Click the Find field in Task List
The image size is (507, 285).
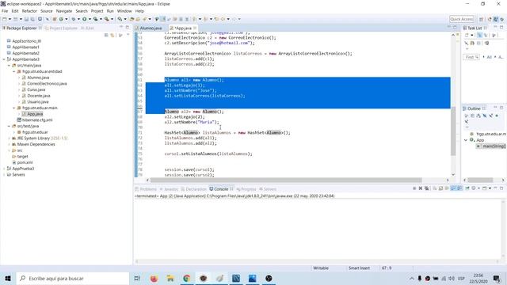pos(471,57)
